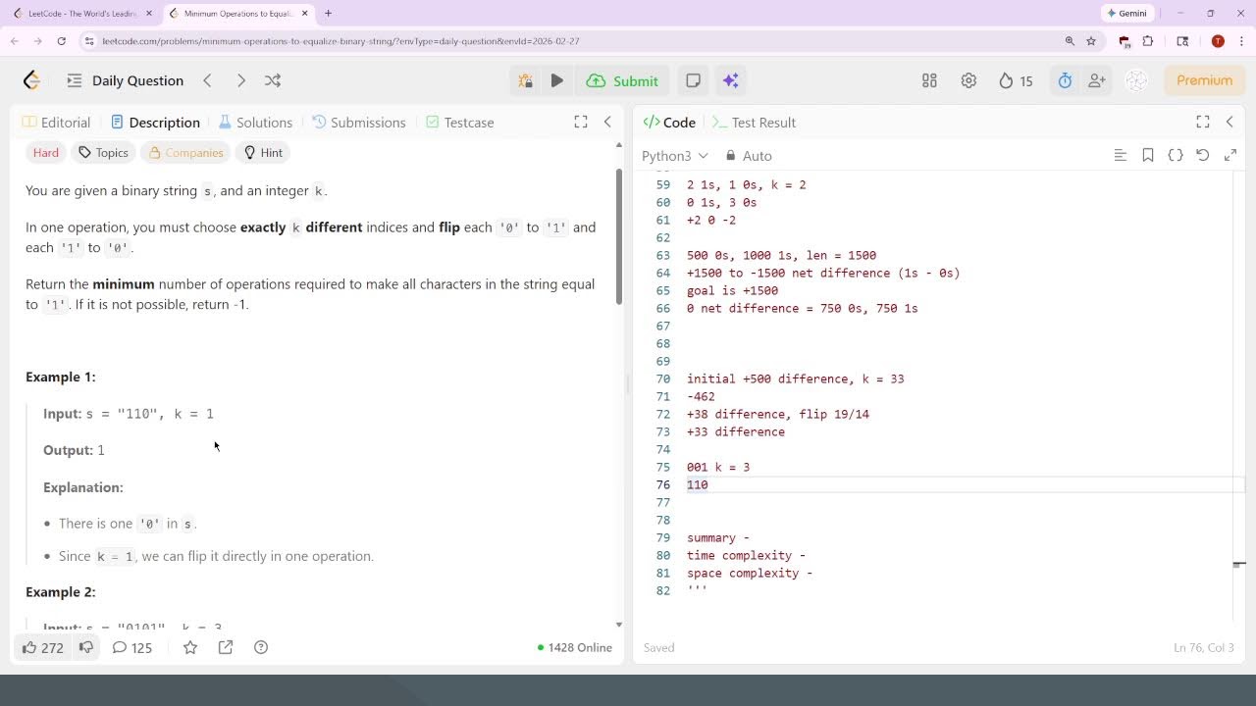The image size is (1256, 706).
Task: Like the problem, 272 thumbs up
Action: pos(43,647)
